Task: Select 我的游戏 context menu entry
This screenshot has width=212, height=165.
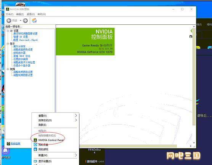Action: (x=55, y=149)
